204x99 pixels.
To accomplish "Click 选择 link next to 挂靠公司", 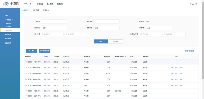I will click(147, 21).
